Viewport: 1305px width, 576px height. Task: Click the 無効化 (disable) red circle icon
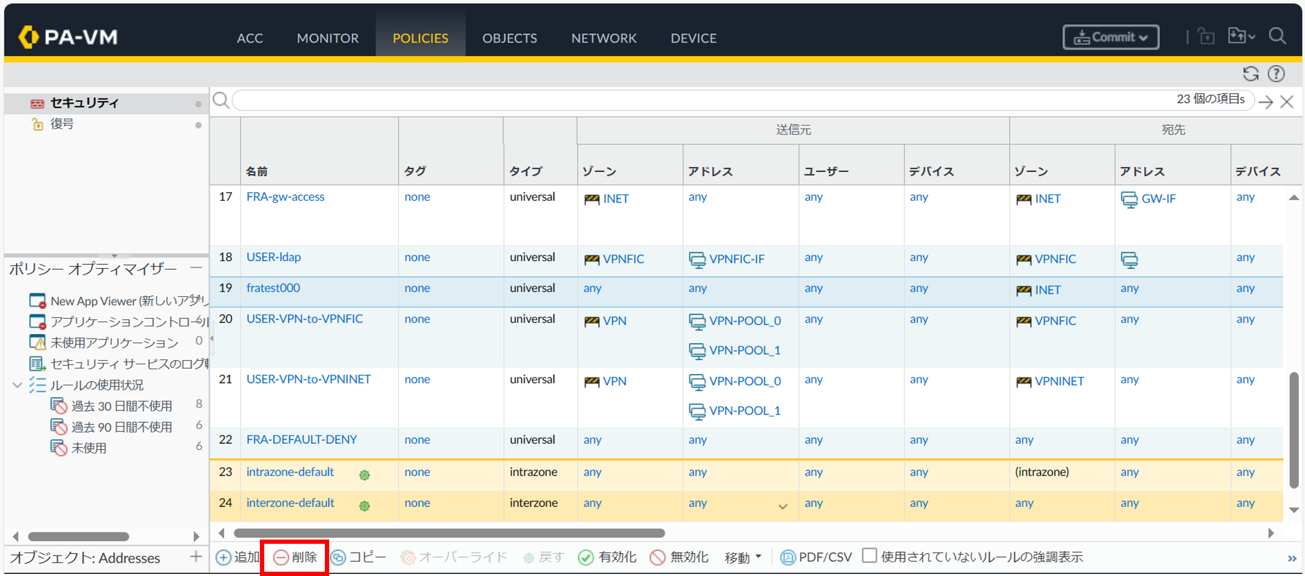coord(658,557)
